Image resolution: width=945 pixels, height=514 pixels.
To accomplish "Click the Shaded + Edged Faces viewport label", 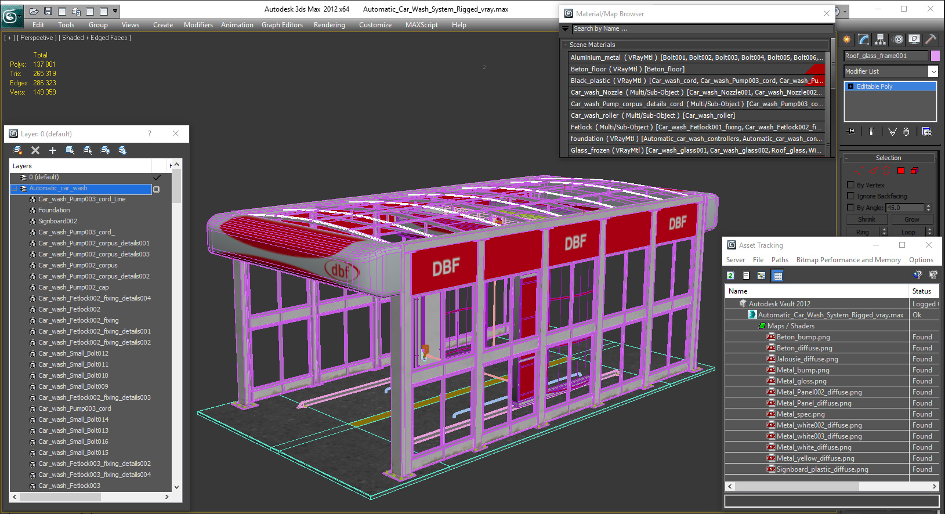I will 96,38.
